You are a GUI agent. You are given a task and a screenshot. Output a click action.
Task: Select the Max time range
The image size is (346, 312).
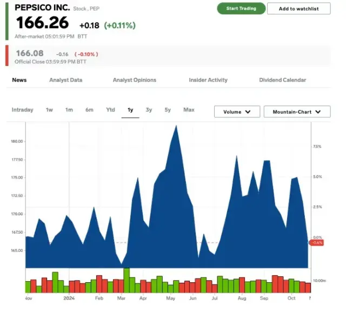(x=189, y=110)
